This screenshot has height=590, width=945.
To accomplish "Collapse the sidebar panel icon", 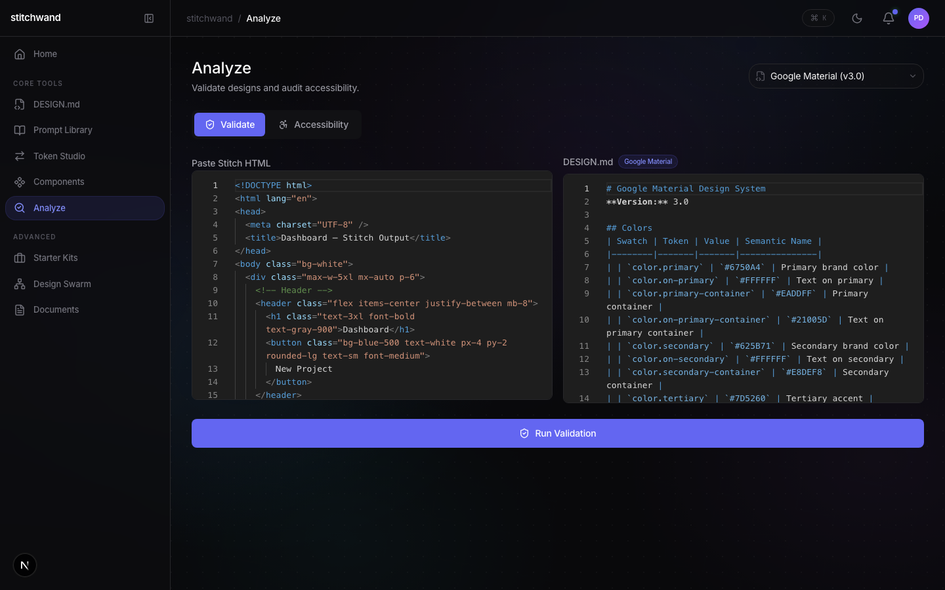I will (149, 18).
